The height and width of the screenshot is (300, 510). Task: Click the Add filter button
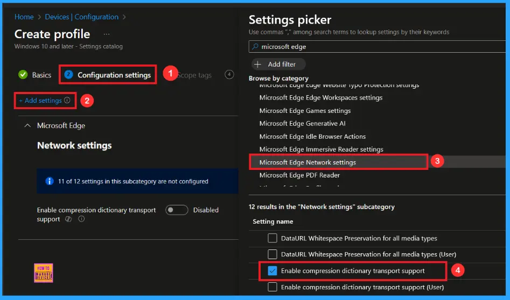tap(278, 65)
